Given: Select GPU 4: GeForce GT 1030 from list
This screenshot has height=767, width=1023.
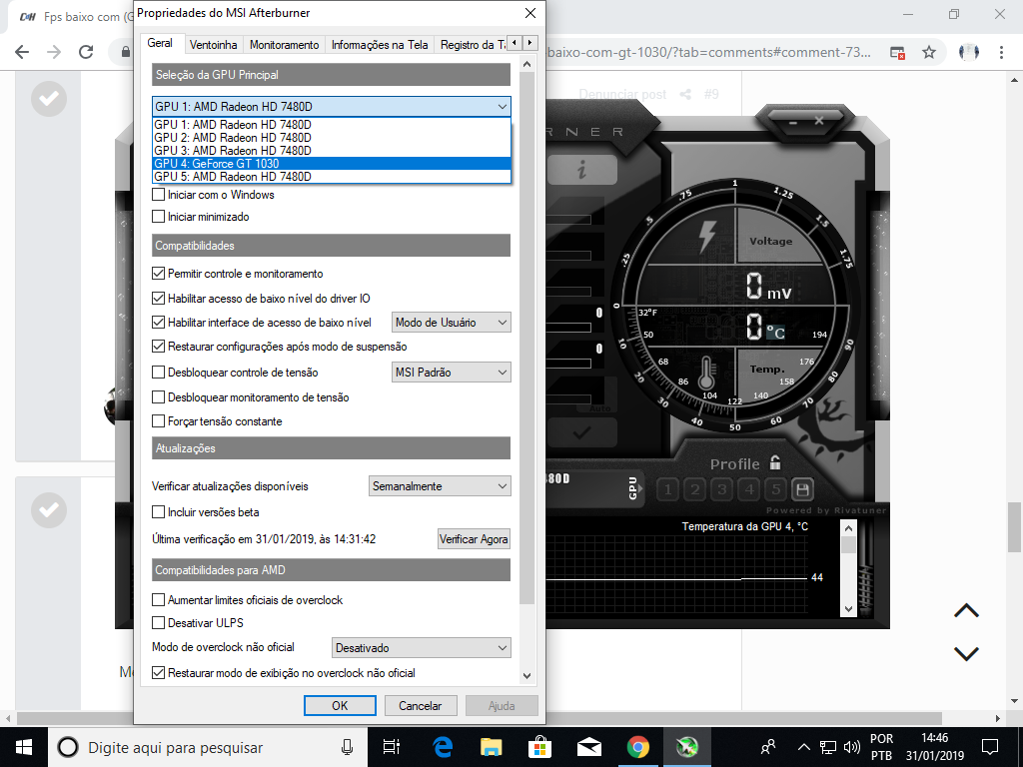Looking at the screenshot, I should 332,164.
